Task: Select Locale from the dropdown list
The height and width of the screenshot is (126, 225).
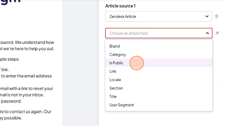Action: [159, 80]
